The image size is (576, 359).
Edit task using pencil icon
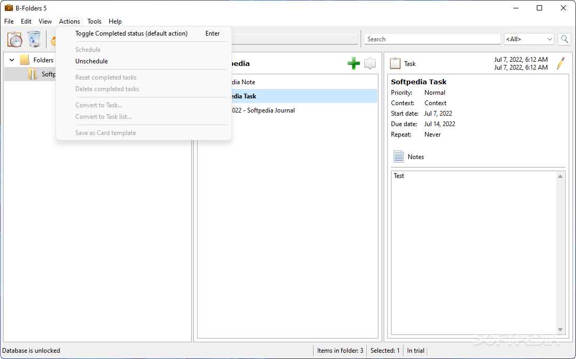click(560, 63)
